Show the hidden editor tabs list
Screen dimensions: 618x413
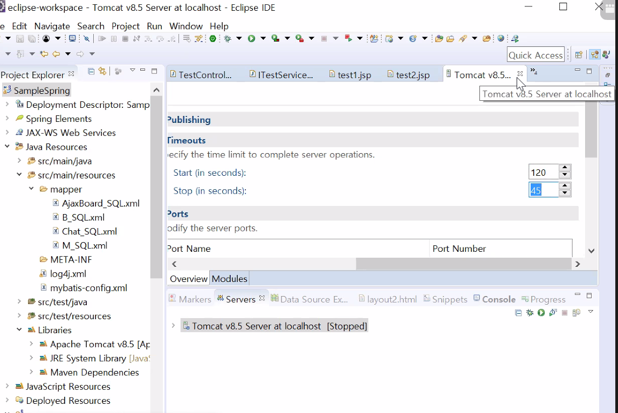pyautogui.click(x=534, y=71)
